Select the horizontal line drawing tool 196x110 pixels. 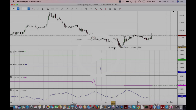click(57, 9)
